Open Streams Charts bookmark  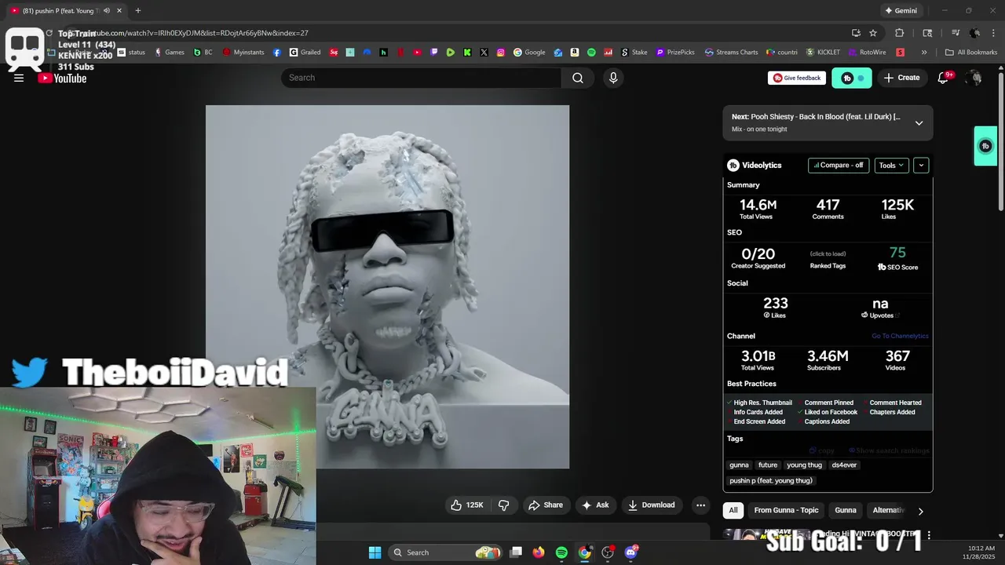click(731, 53)
